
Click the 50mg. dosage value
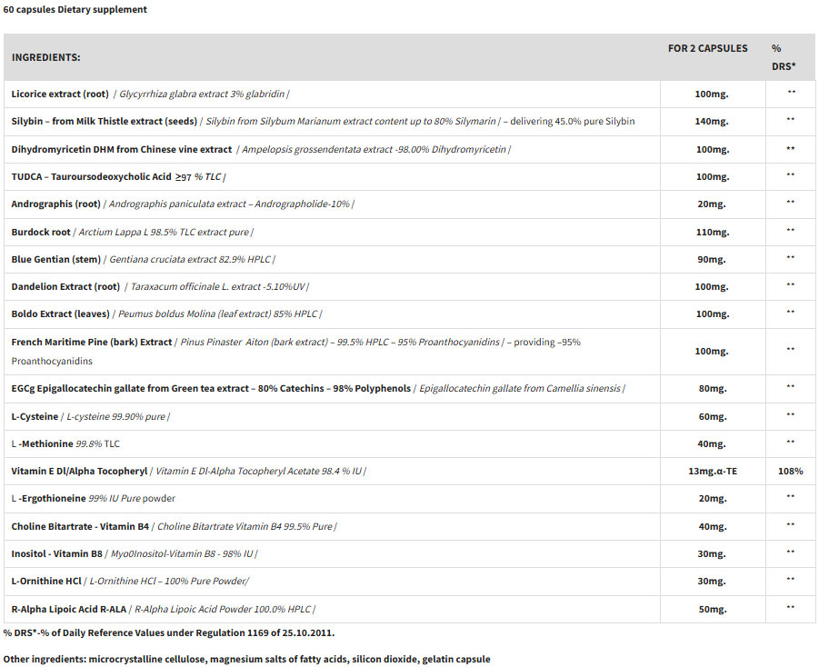pyautogui.click(x=712, y=609)
